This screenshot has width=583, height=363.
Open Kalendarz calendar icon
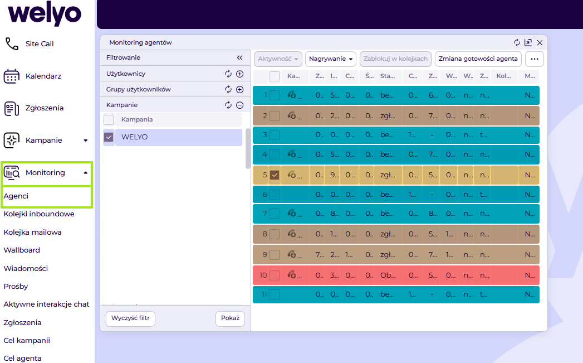click(12, 76)
